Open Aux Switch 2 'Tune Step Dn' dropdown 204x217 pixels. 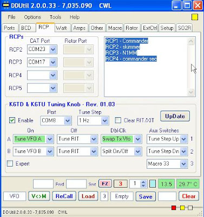183,151
